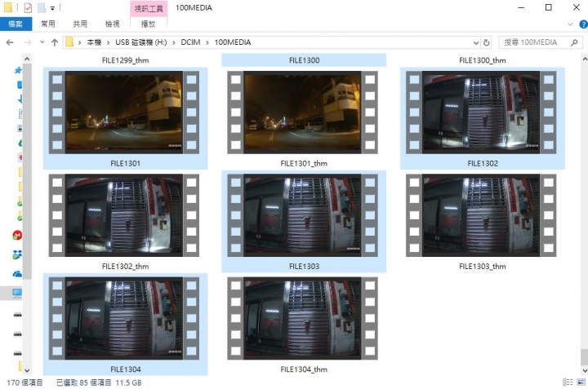Click the 170 個項目 status bar text
This screenshot has width=588, height=389.
tap(24, 382)
